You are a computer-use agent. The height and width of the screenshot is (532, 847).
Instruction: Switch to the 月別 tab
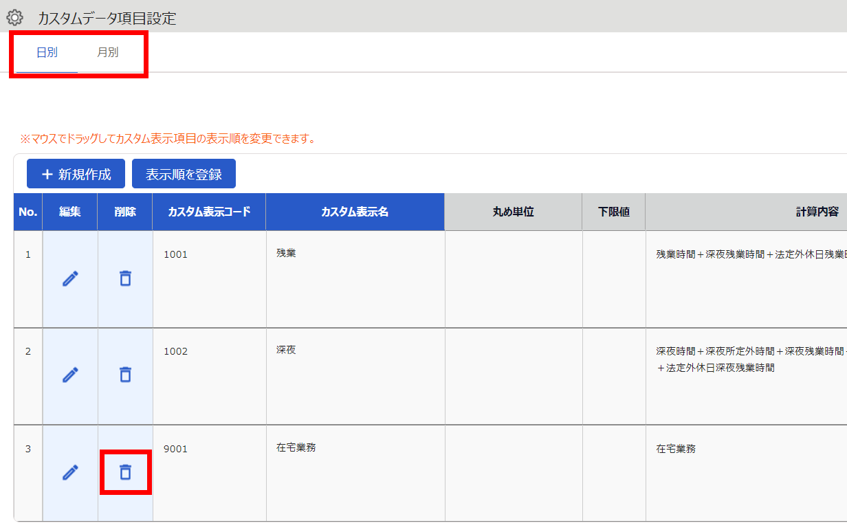click(x=107, y=52)
